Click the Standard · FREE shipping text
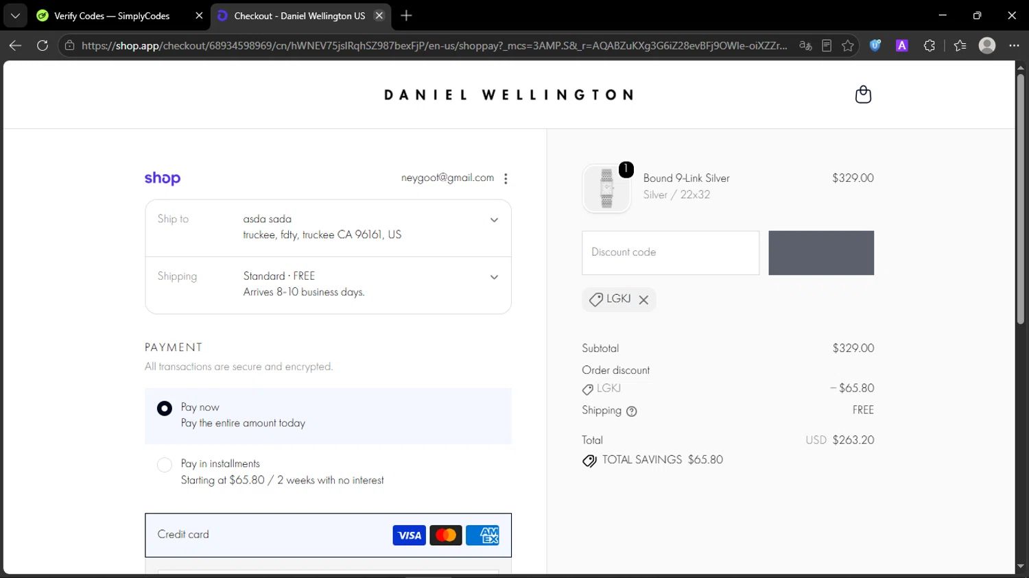Image resolution: width=1029 pixels, height=578 pixels. [x=279, y=276]
